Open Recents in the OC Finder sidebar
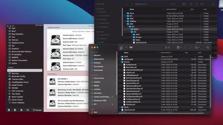 coord(97,55)
